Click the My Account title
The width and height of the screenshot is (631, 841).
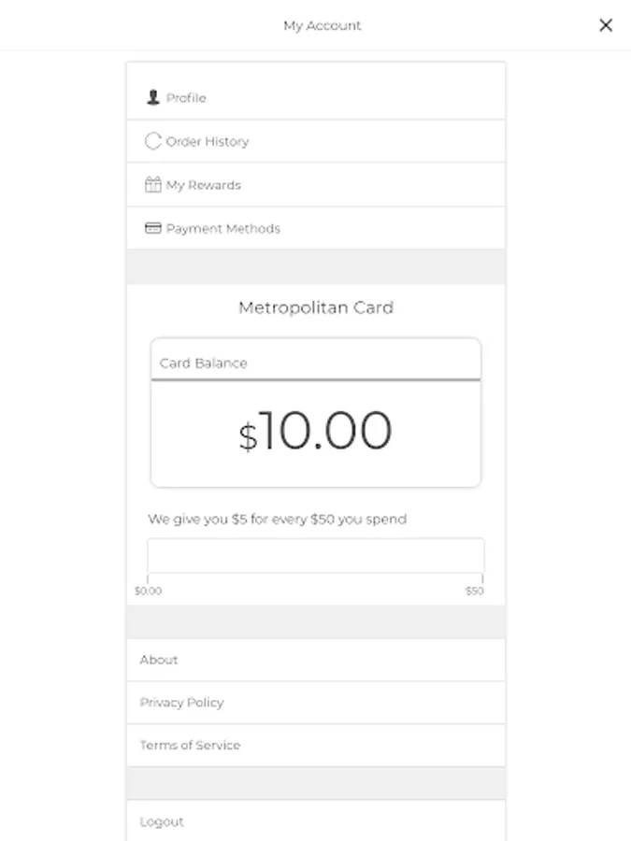(x=322, y=25)
